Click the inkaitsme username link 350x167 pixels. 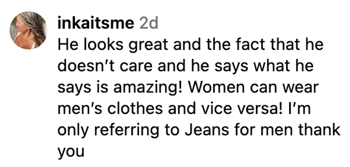click(95, 24)
